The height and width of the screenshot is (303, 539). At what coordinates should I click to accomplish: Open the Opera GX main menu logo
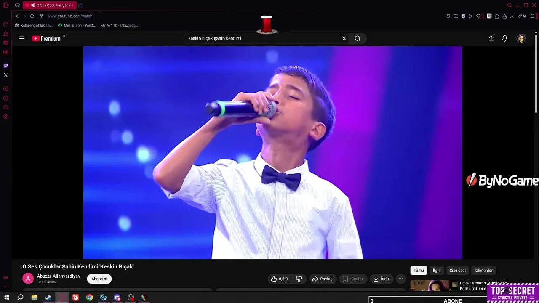click(6, 5)
